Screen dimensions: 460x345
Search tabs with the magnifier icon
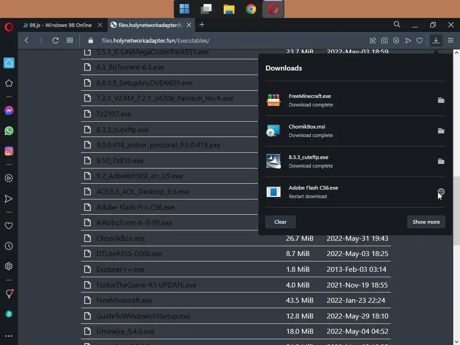click(397, 24)
